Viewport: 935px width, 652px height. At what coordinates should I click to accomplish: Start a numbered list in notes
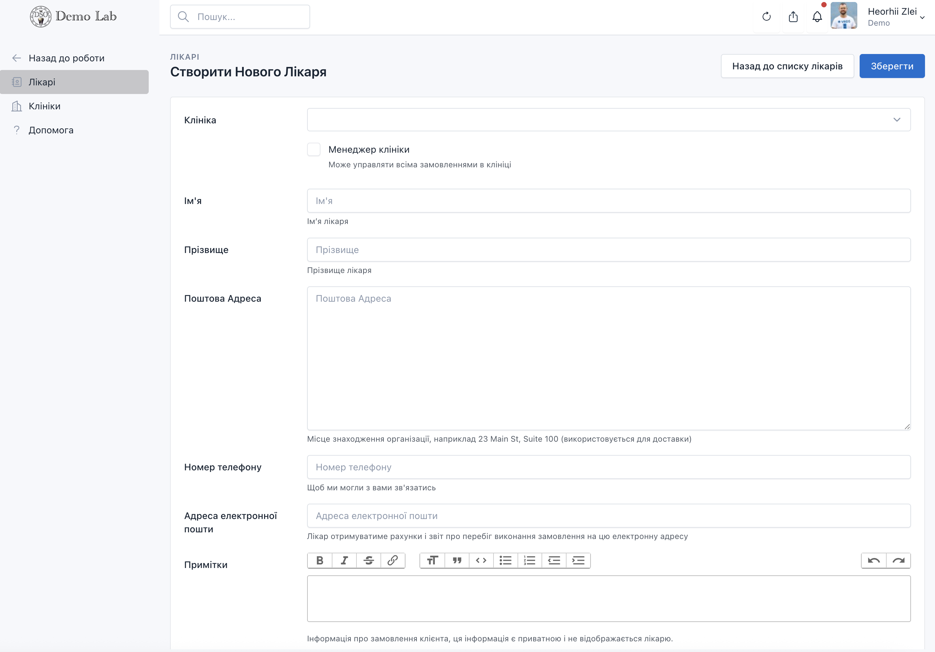point(530,560)
